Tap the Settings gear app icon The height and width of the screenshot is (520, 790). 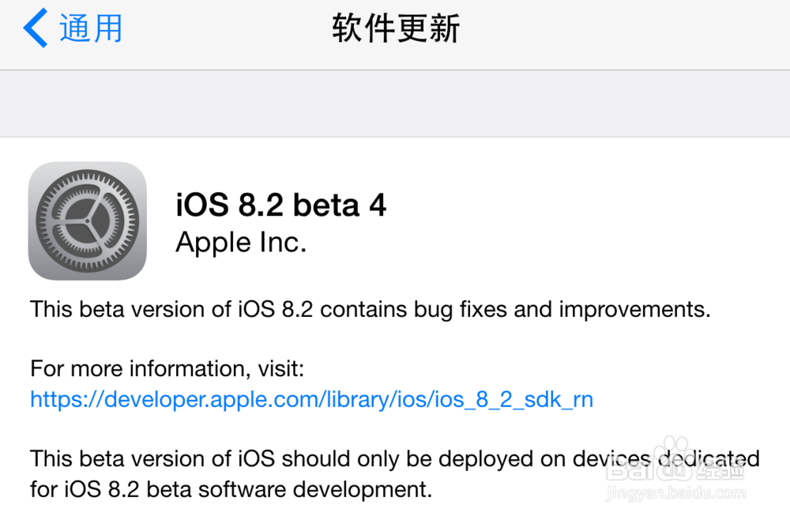pyautogui.click(x=88, y=220)
